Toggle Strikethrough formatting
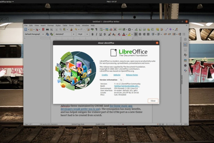 coord(105,34)
